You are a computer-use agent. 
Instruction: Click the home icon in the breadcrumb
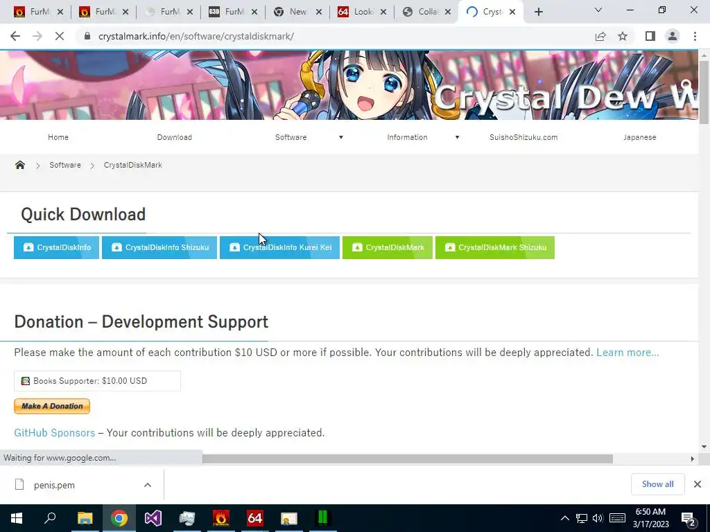pyautogui.click(x=20, y=165)
